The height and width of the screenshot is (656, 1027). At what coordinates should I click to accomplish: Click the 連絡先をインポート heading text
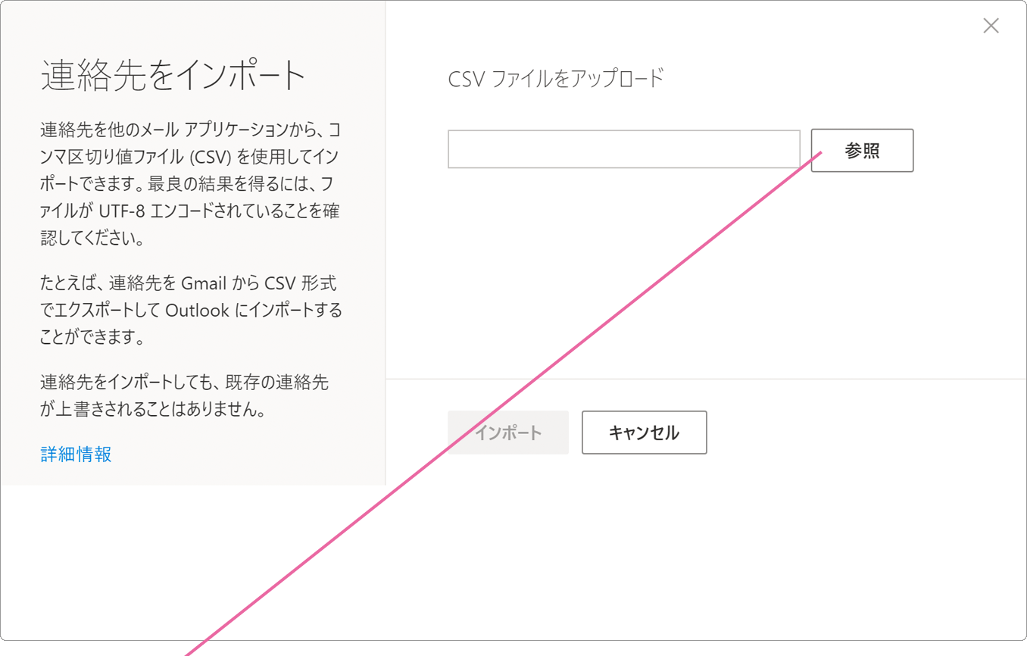pos(173,76)
